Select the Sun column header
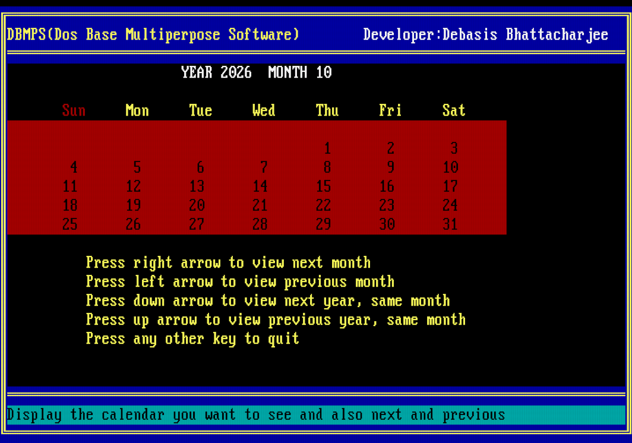The width and height of the screenshot is (632, 443). coord(74,110)
